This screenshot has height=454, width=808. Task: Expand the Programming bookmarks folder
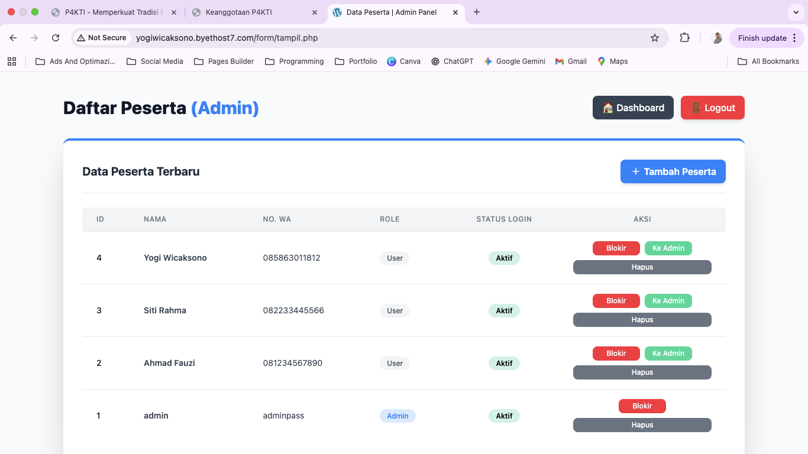tap(295, 61)
